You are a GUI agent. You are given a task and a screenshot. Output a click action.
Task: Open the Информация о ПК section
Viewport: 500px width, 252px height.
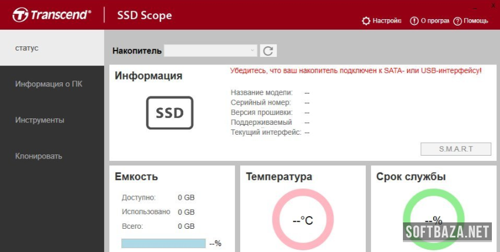pyautogui.click(x=48, y=84)
